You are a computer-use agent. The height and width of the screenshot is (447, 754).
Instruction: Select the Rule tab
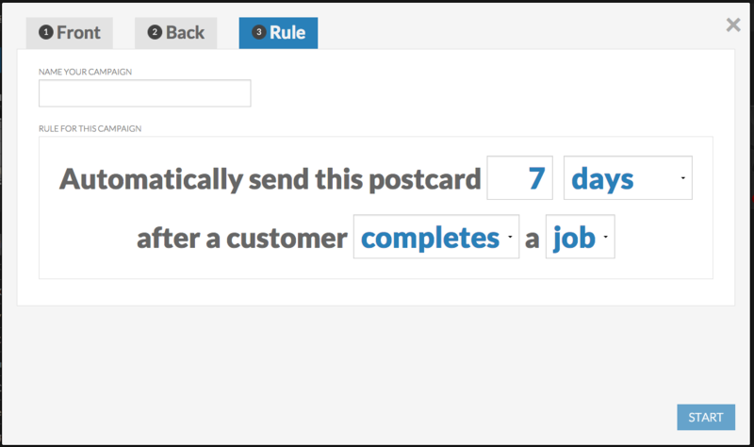click(x=278, y=33)
